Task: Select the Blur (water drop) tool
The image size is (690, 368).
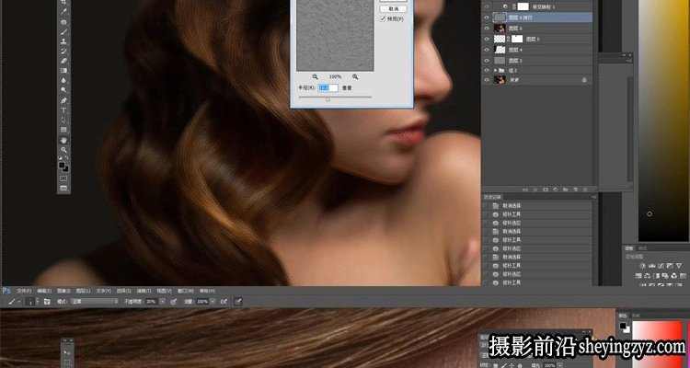Action: coord(63,81)
